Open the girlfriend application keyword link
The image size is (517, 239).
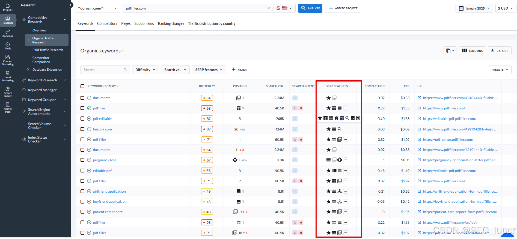(x=109, y=191)
